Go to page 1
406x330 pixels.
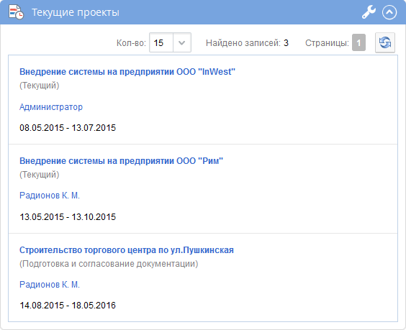pyautogui.click(x=358, y=42)
